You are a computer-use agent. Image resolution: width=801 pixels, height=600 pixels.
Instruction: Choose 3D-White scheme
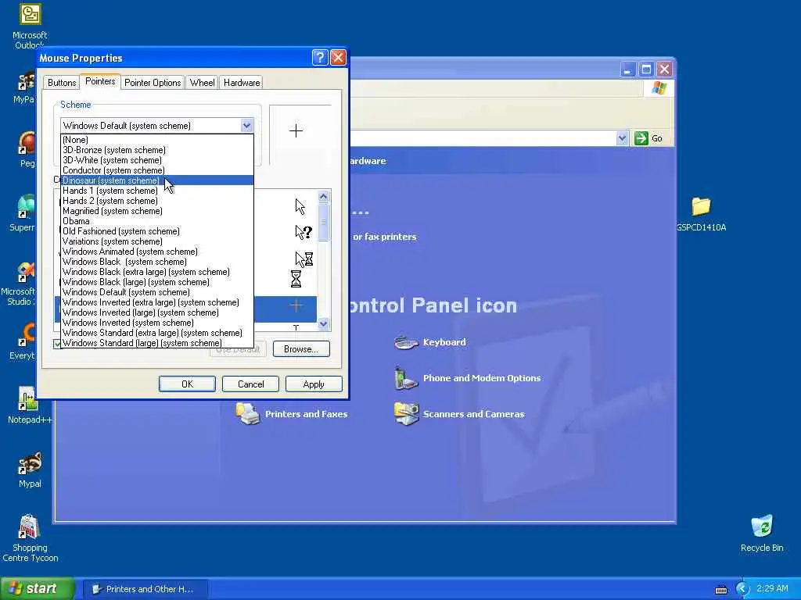pos(156,160)
